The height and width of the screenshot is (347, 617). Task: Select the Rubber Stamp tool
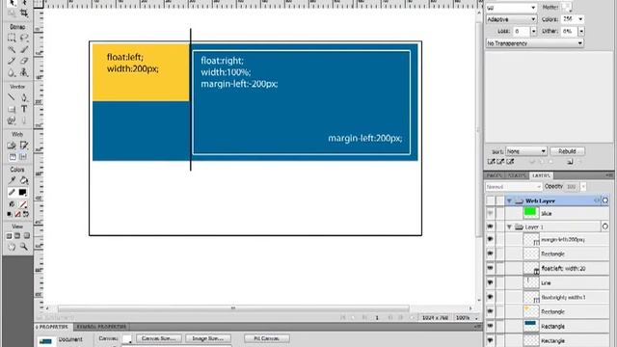coord(24,73)
